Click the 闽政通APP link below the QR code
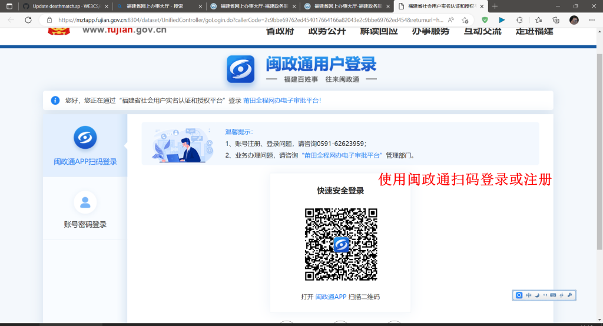The width and height of the screenshot is (603, 326). (x=331, y=297)
